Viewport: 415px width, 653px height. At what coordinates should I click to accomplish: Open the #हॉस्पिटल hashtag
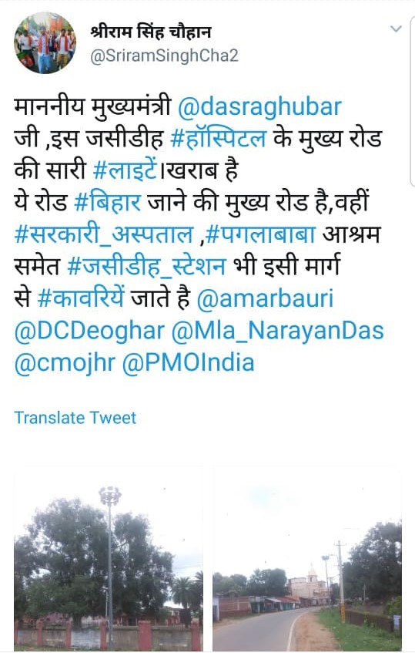pos(219,139)
